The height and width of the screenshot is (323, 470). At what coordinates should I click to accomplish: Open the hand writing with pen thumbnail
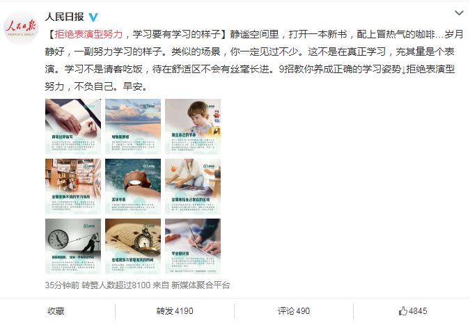(193, 246)
